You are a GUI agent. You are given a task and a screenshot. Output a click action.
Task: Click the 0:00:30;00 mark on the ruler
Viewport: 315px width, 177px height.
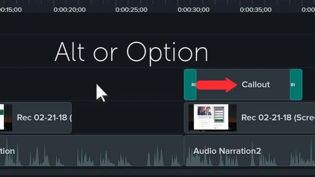[x=193, y=9]
